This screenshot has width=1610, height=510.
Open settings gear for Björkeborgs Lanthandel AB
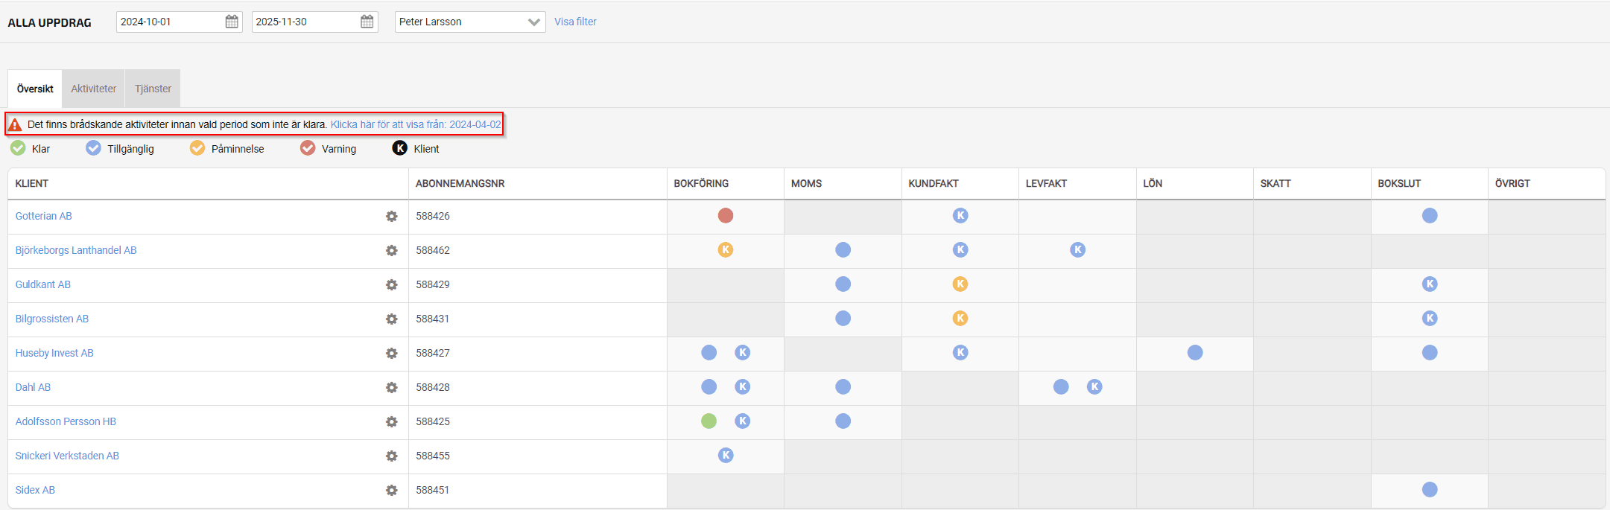391,251
